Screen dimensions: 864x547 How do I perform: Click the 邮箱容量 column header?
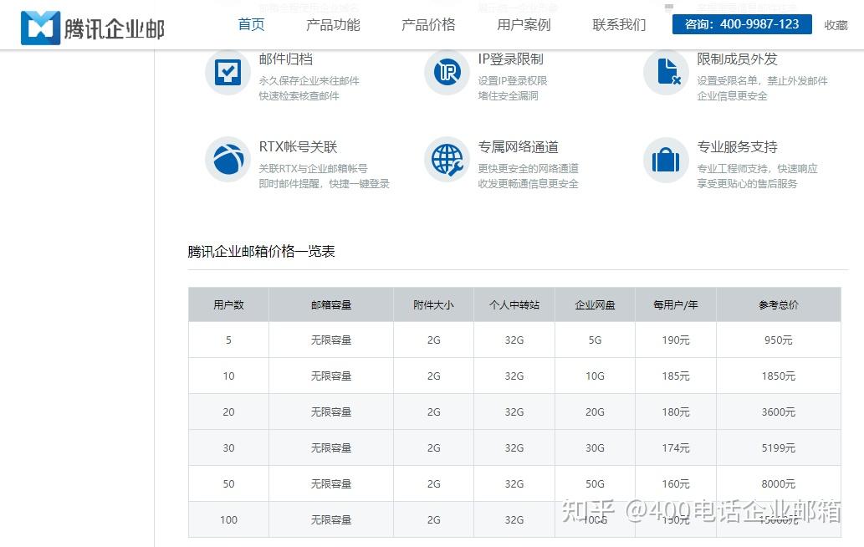pyautogui.click(x=331, y=304)
